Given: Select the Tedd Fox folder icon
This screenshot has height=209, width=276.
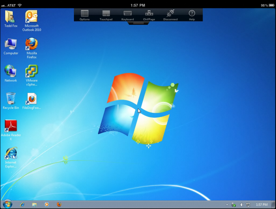Looking at the screenshot, I should 11,19.
